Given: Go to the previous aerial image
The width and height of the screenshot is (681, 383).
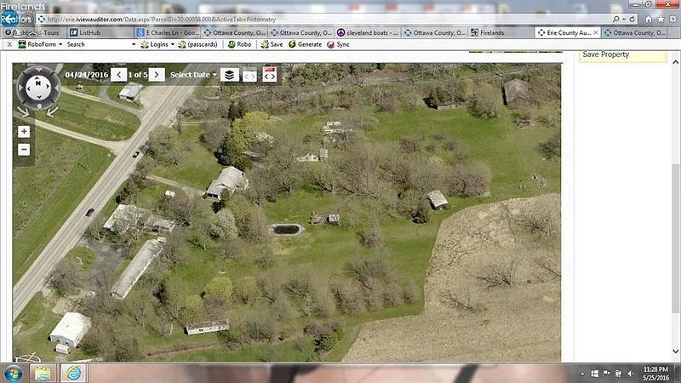Looking at the screenshot, I should tap(120, 75).
